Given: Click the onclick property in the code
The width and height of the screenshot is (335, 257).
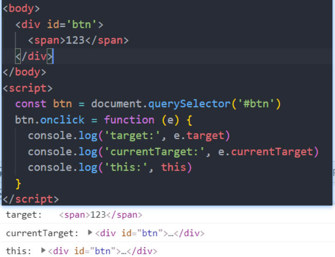Looking at the screenshot, I should pos(62,120).
